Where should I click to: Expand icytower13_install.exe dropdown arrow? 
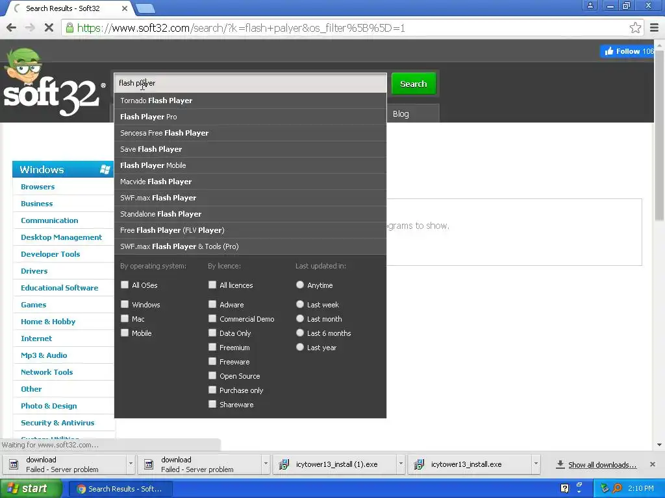click(536, 464)
